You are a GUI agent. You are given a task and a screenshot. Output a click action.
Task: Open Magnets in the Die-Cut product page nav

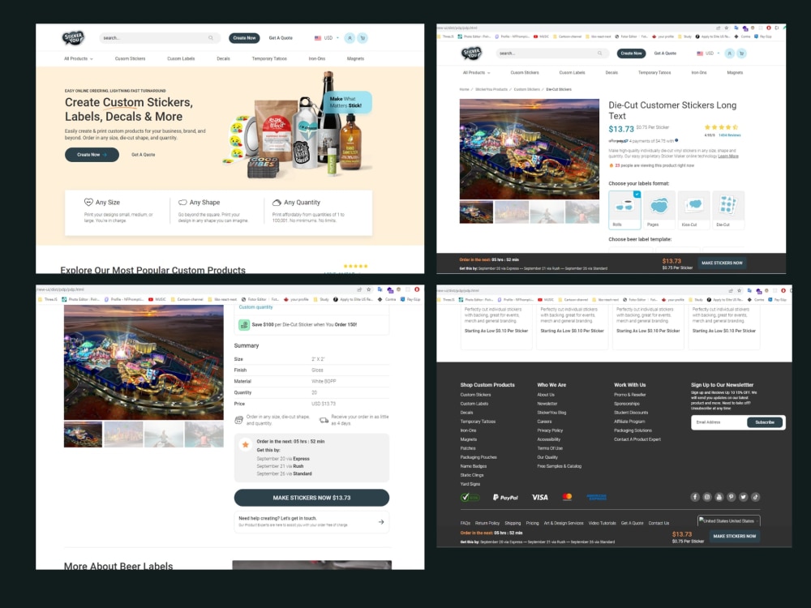735,72
